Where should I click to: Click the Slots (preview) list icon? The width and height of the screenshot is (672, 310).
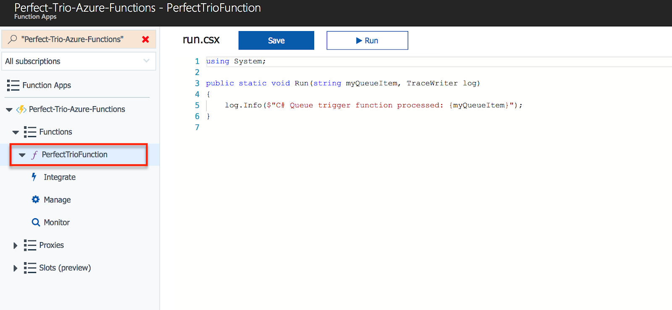click(x=30, y=268)
